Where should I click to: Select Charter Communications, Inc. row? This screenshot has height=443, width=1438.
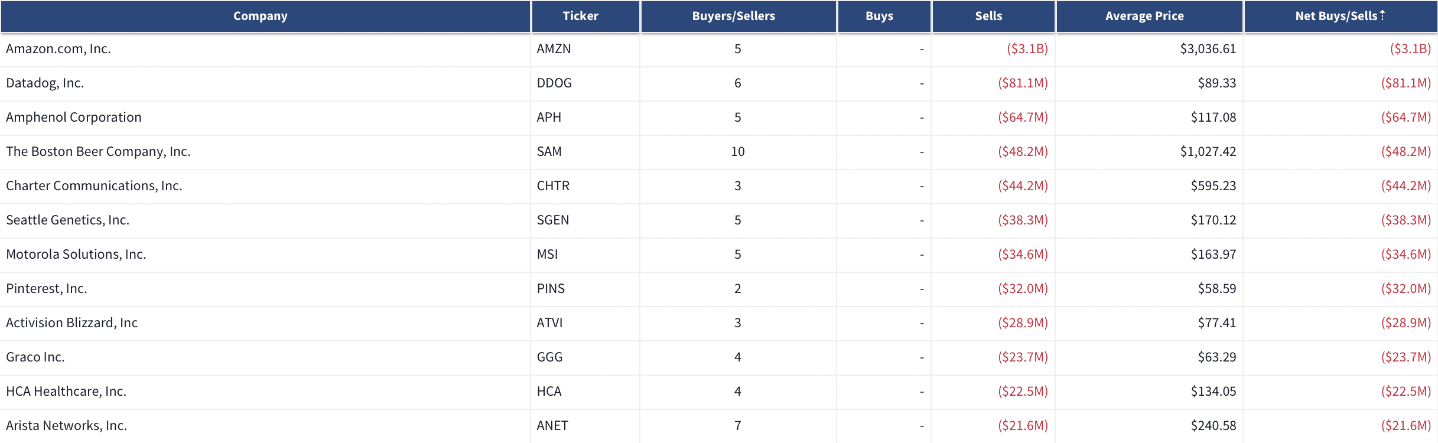719,186
